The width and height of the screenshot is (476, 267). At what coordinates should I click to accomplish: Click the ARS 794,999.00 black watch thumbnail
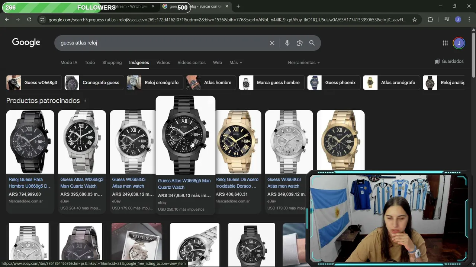(30, 142)
